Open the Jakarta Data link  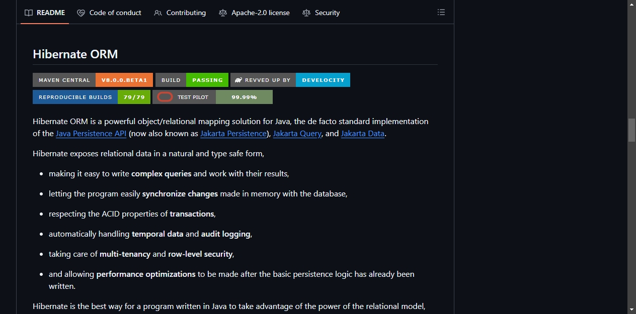(x=363, y=134)
